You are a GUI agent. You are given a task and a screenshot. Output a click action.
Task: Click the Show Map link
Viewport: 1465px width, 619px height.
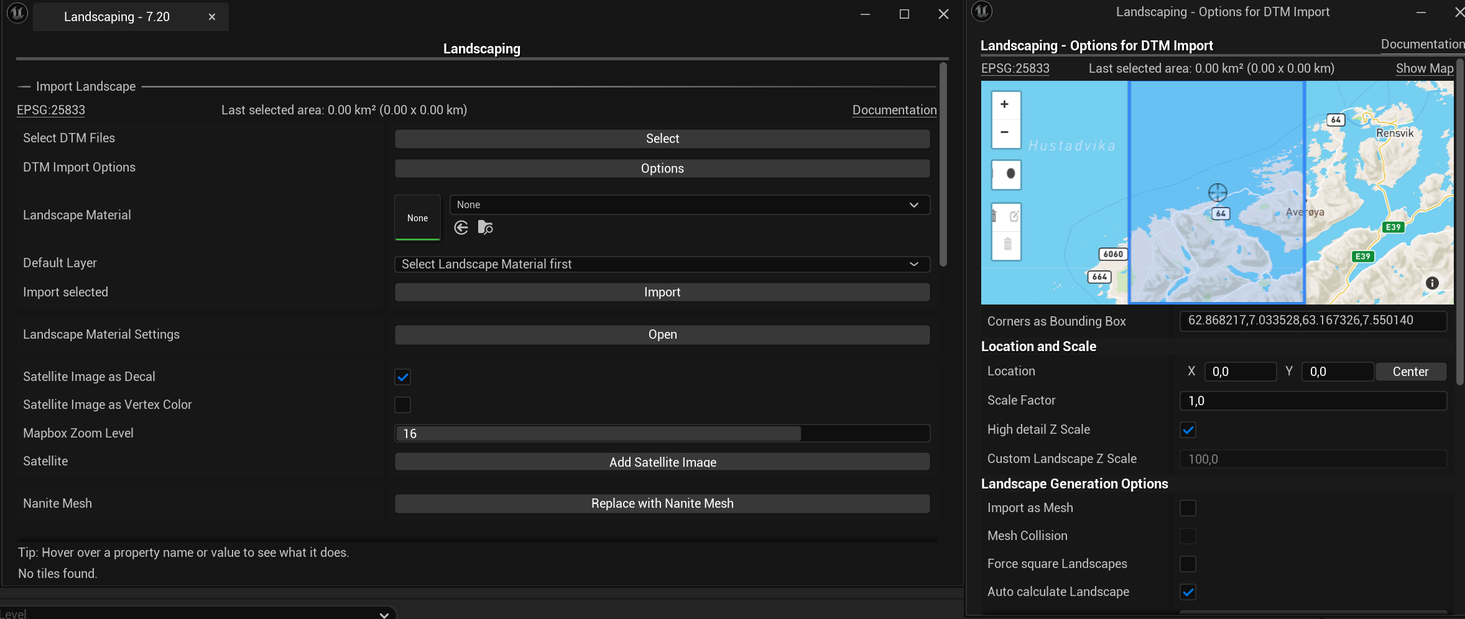1425,68
